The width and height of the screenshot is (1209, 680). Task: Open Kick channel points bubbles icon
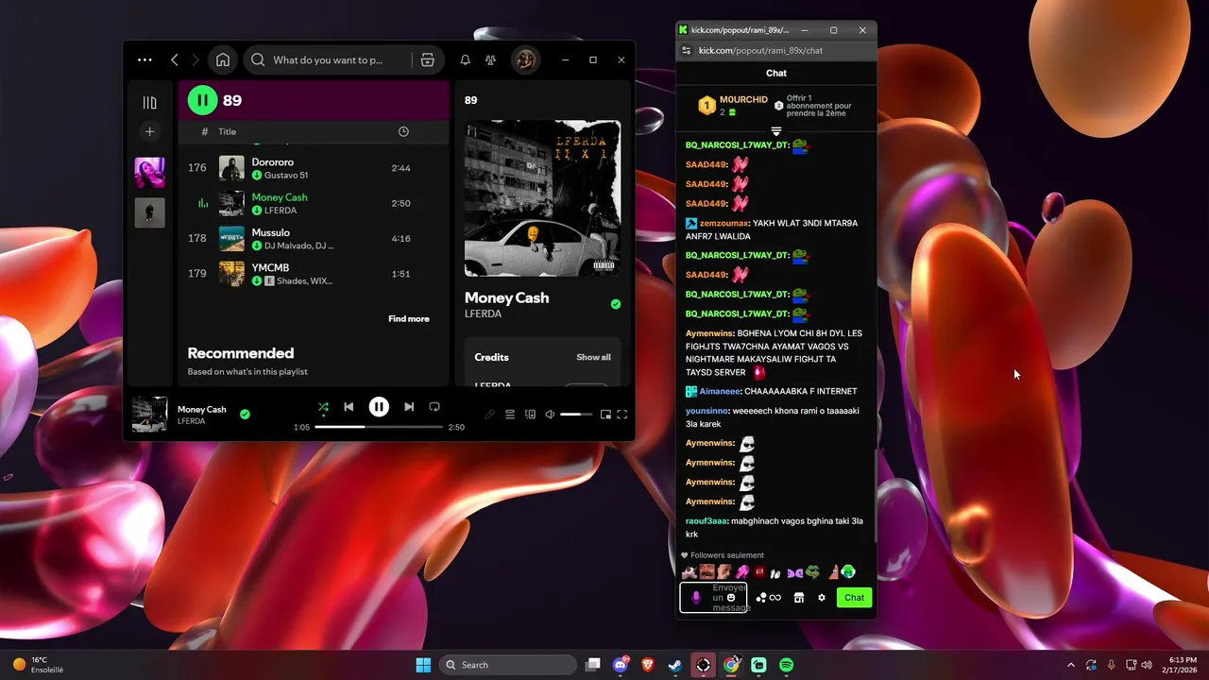point(761,597)
